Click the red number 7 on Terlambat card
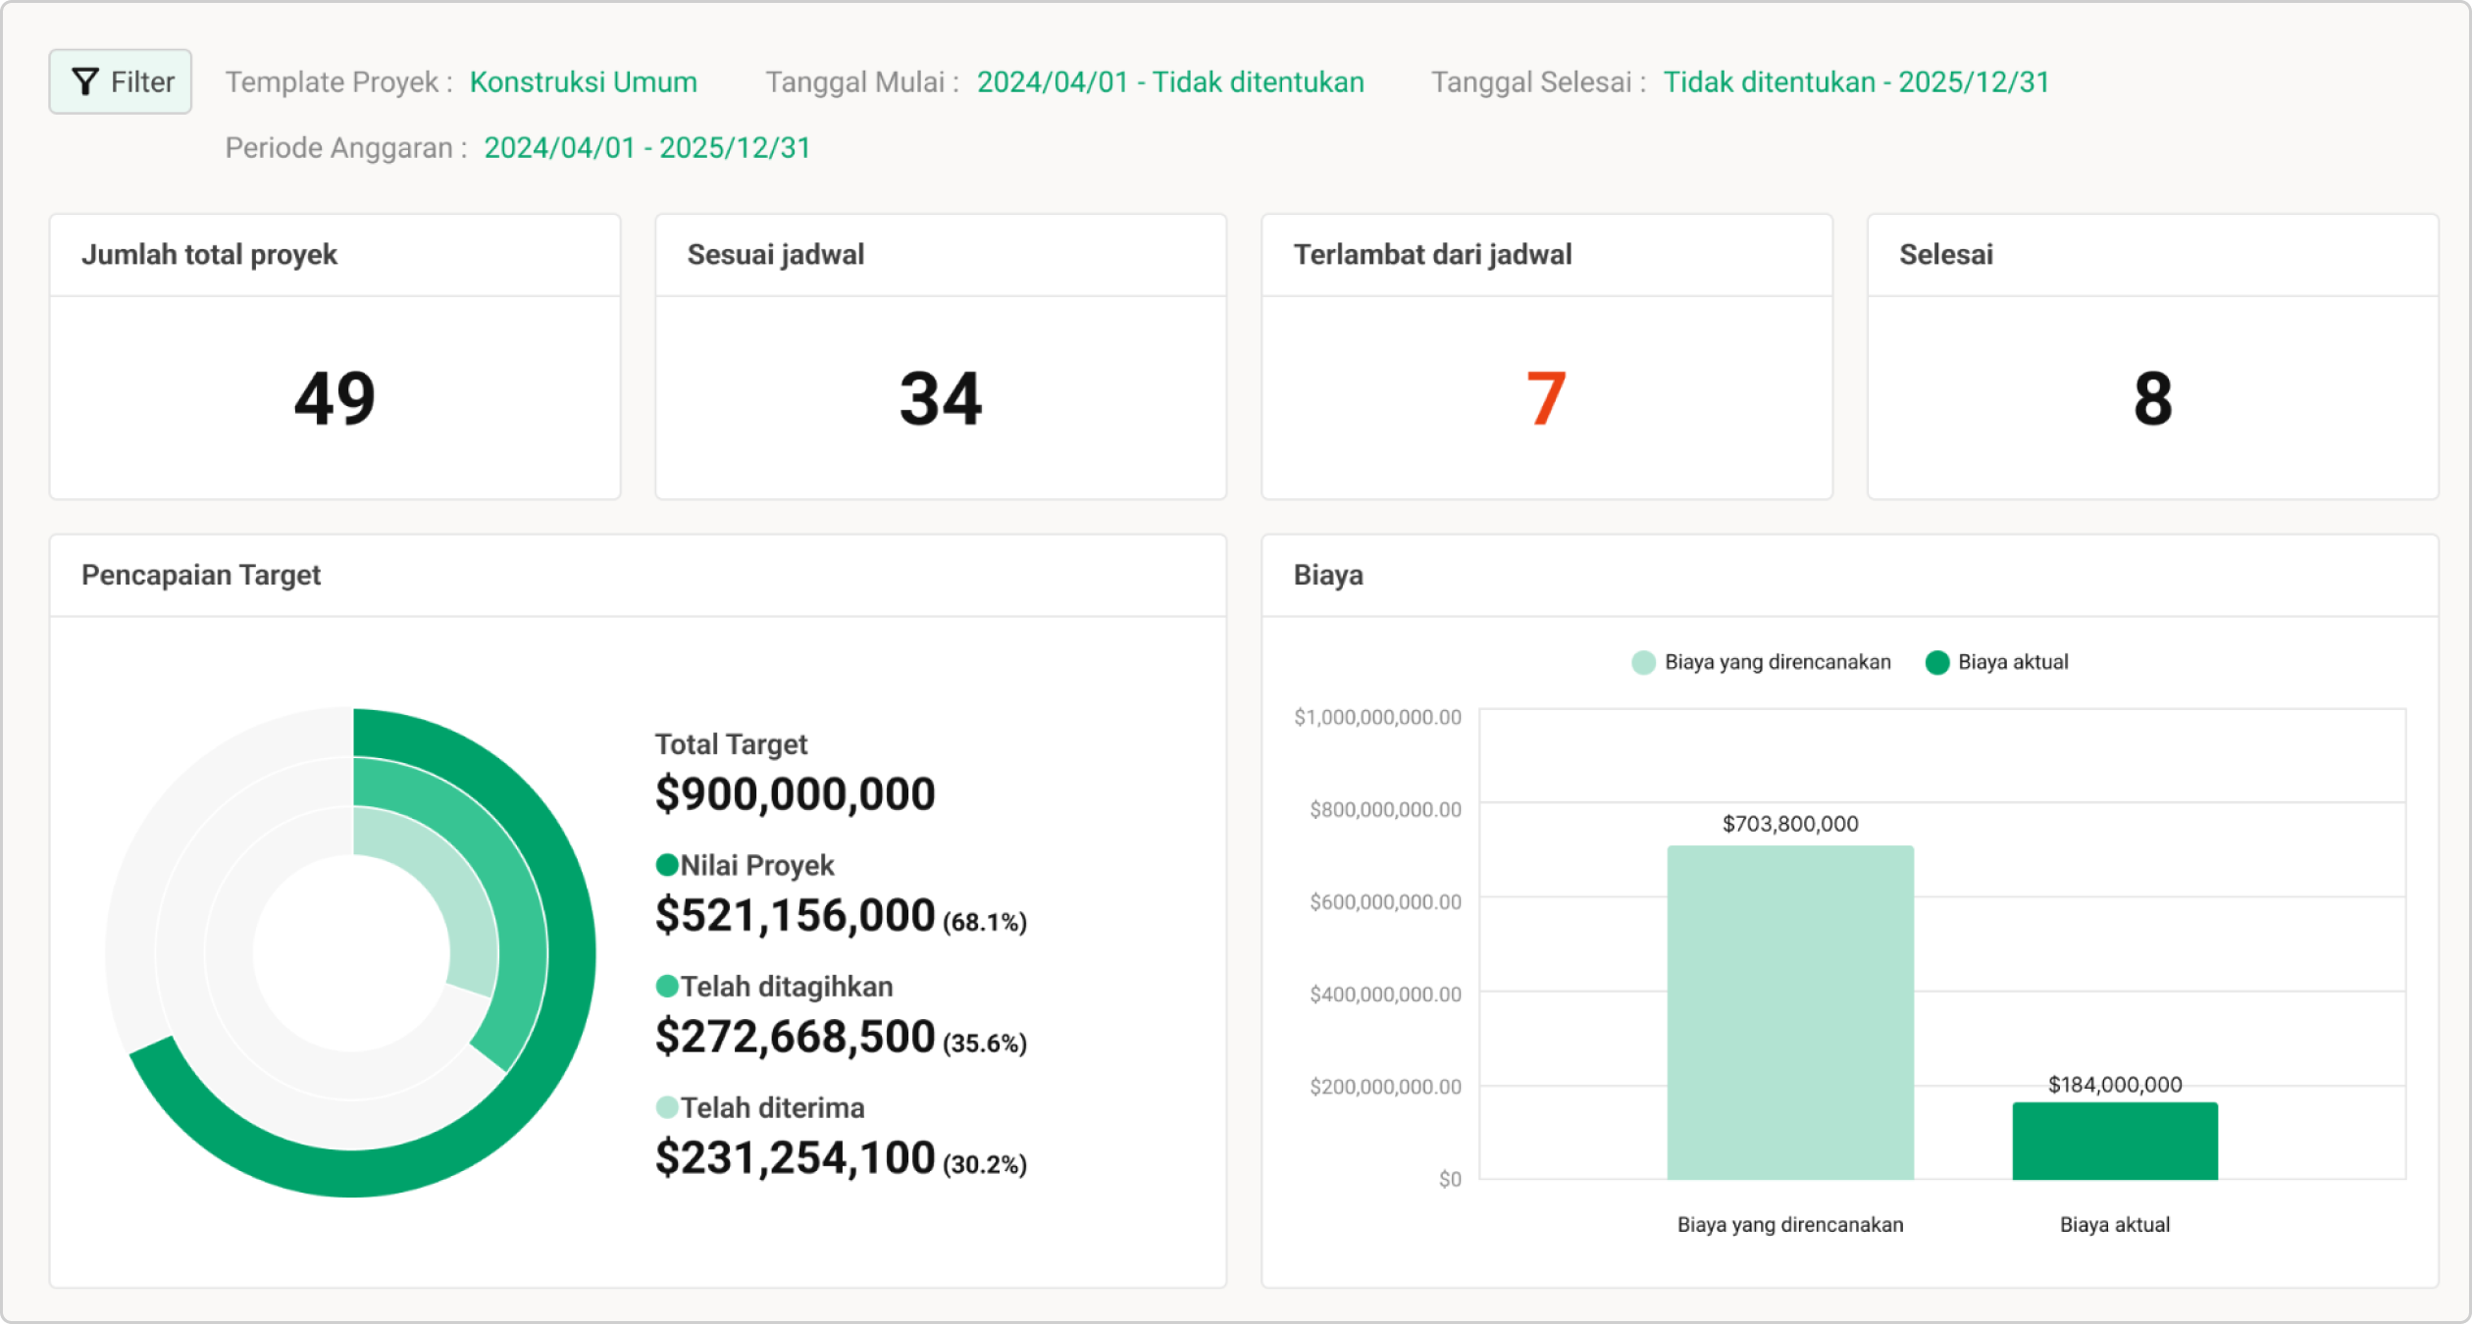The image size is (2472, 1324). [1545, 397]
